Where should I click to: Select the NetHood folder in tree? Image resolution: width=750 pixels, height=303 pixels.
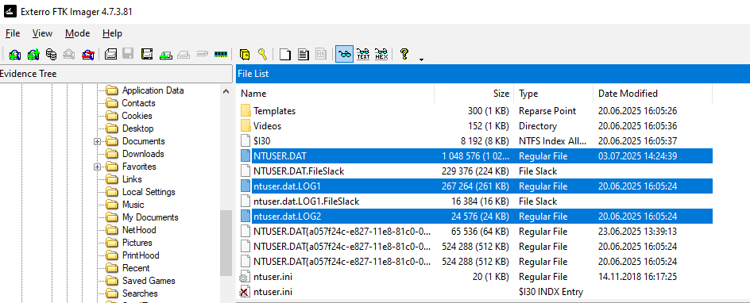coord(139,230)
